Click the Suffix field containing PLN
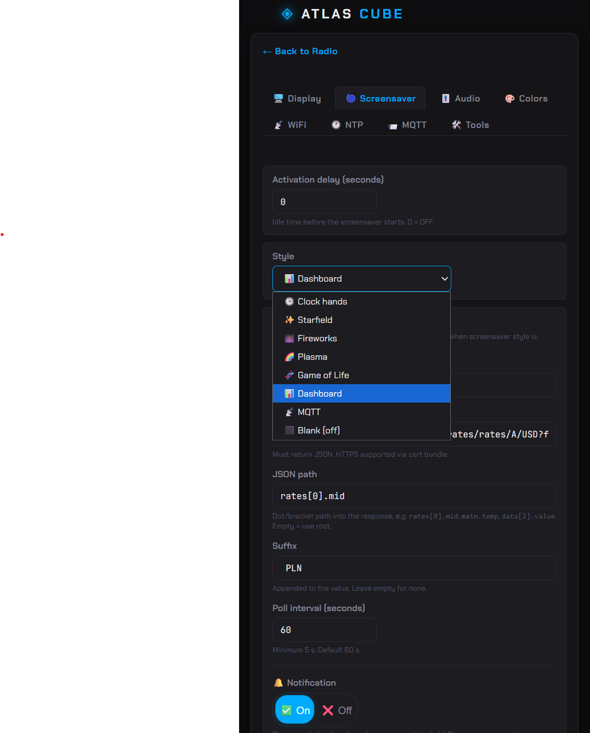This screenshot has height=733, width=590. coord(415,568)
